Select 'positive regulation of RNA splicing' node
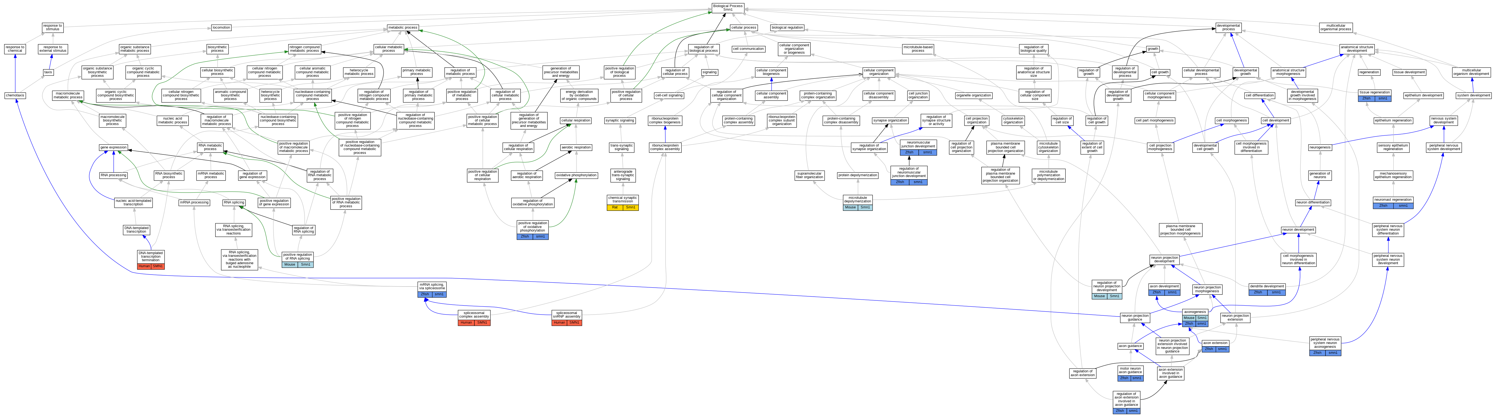Image resolution: width=1496 pixels, height=417 pixels. coord(297,260)
